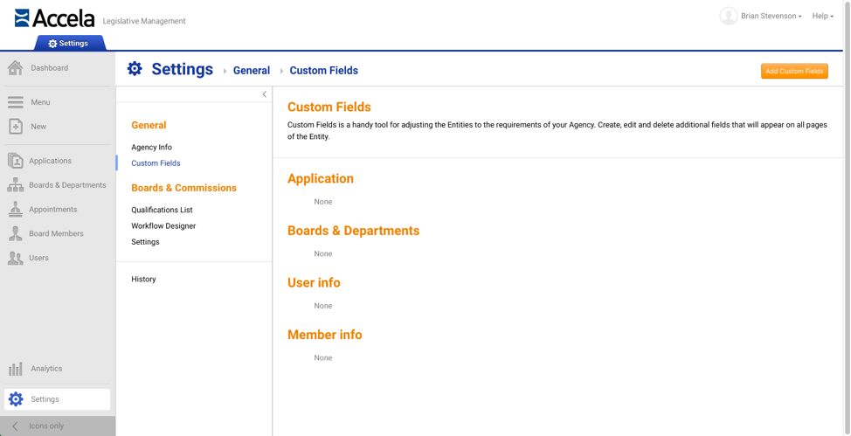Open Agency Info settings page
Image resolution: width=851 pixels, height=436 pixels.
click(151, 147)
